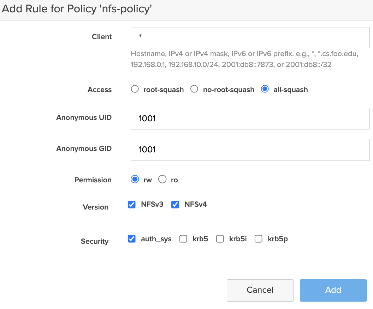The width and height of the screenshot is (373, 309).
Task: Click the Security row label
Action: (94, 241)
